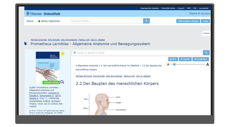Click the Aktuelle Auflage green badge

51,82
